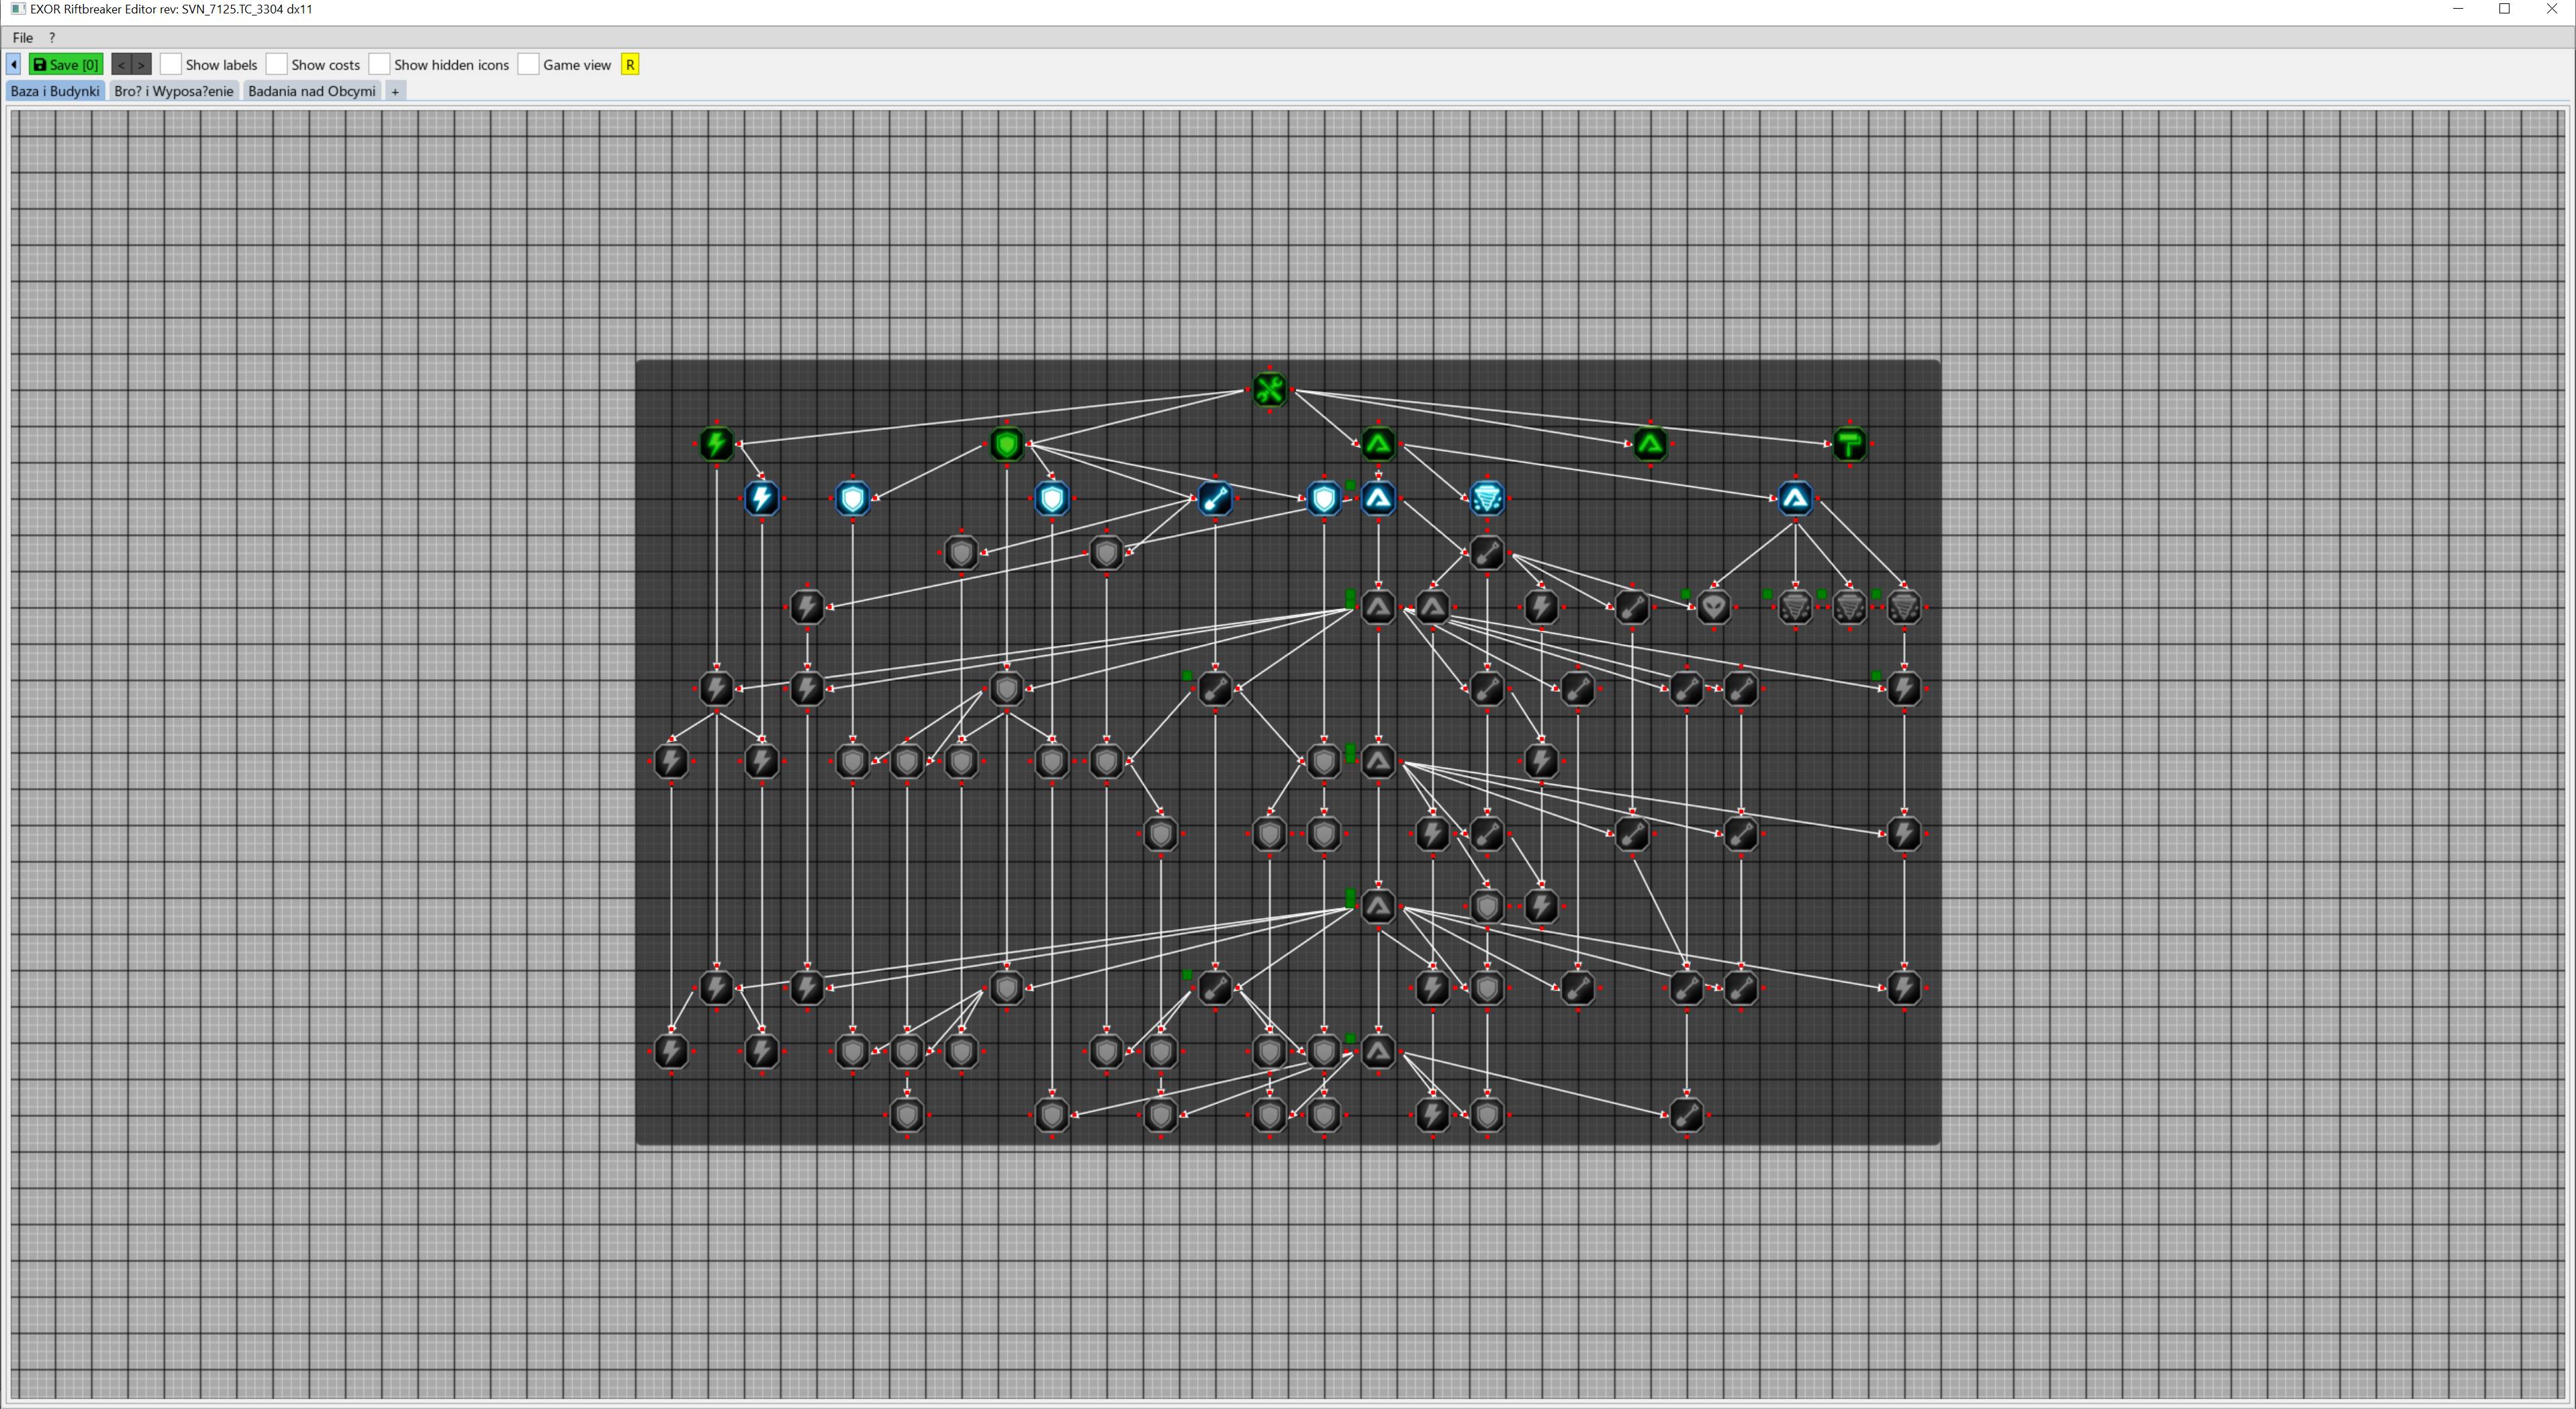Select the rightmost gray funnel node
This screenshot has height=1409, width=2576.
[1904, 607]
